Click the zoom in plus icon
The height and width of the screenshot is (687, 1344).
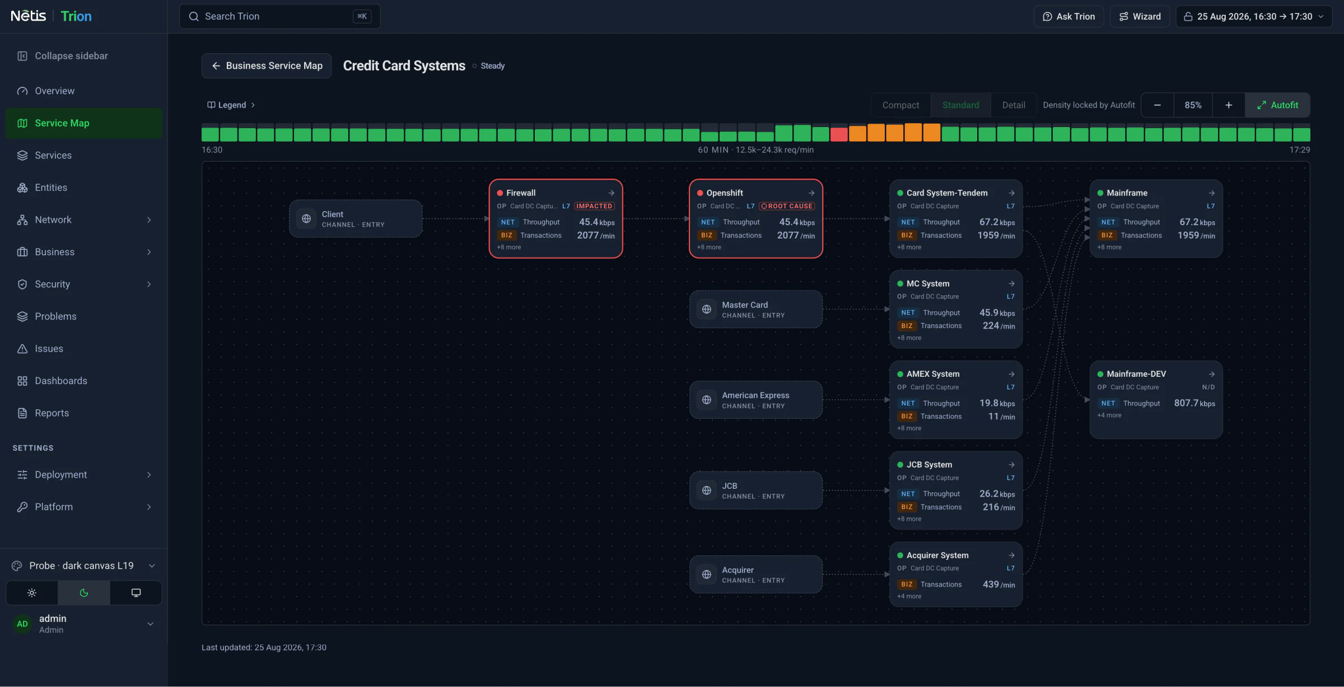[x=1229, y=105]
